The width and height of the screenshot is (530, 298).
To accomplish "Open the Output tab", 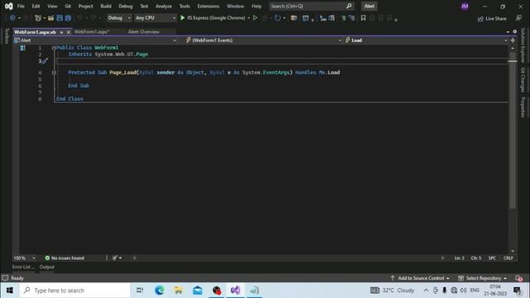I will [x=46, y=267].
